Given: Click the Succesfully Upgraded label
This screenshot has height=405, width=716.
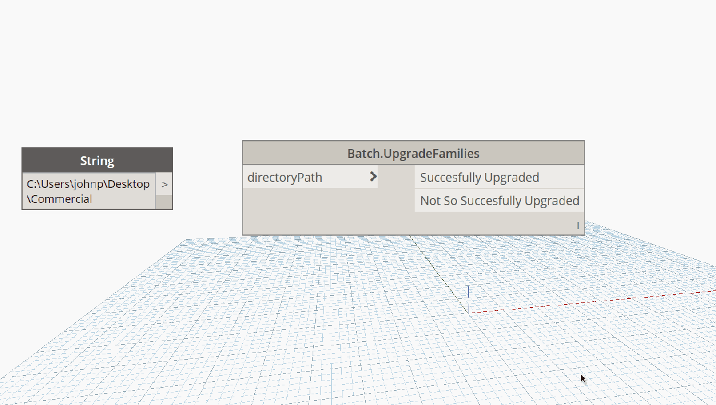Looking at the screenshot, I should 480,177.
